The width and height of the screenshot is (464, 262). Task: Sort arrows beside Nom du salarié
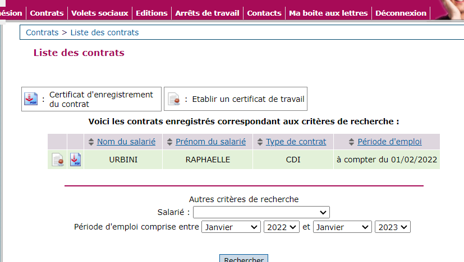coord(91,142)
